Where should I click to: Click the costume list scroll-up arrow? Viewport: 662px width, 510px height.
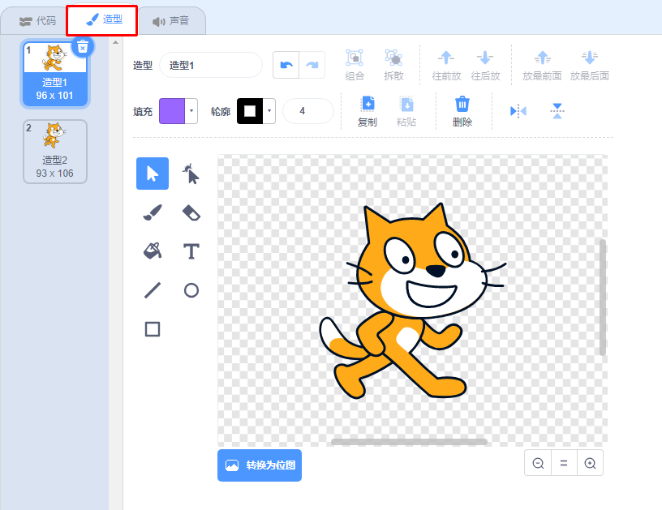coord(116,42)
